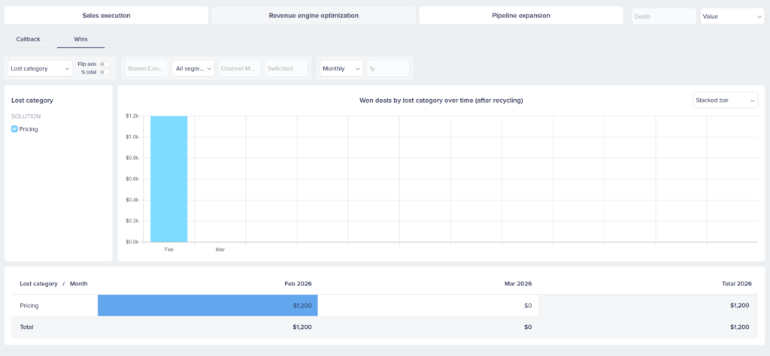This screenshot has width=770, height=356.
Task: Click the Deals input field
Action: 663,16
